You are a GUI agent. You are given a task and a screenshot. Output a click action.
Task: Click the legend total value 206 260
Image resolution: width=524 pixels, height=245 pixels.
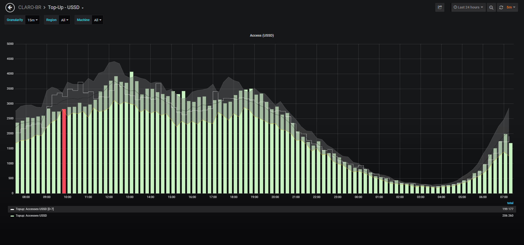pyautogui.click(x=508, y=216)
